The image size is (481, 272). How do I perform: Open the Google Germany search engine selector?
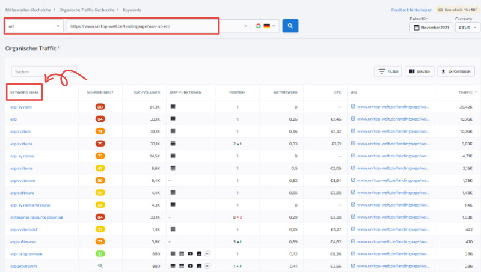pyautogui.click(x=265, y=26)
